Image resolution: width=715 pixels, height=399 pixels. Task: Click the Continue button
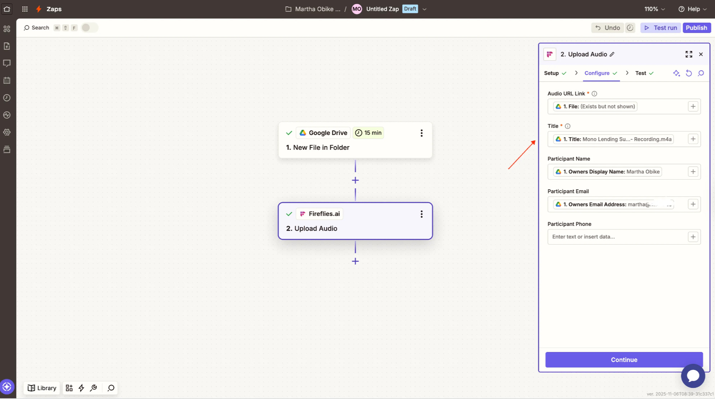[x=624, y=359]
